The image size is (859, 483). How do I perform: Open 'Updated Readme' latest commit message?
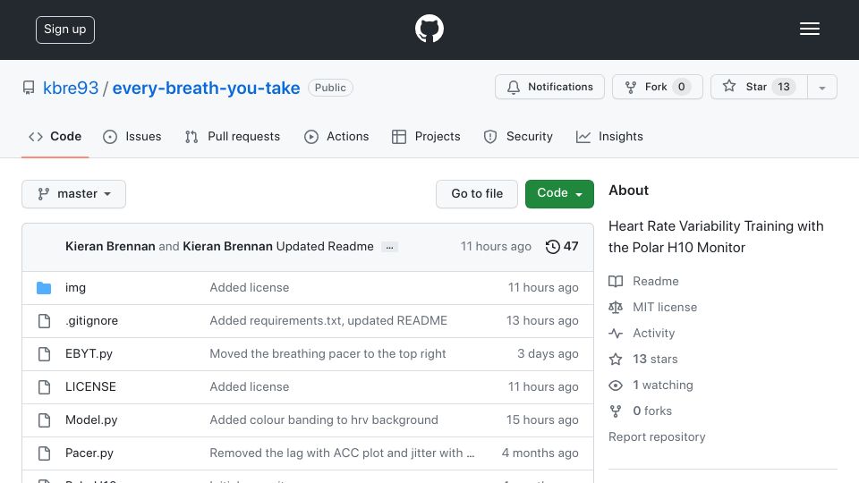[x=325, y=247]
